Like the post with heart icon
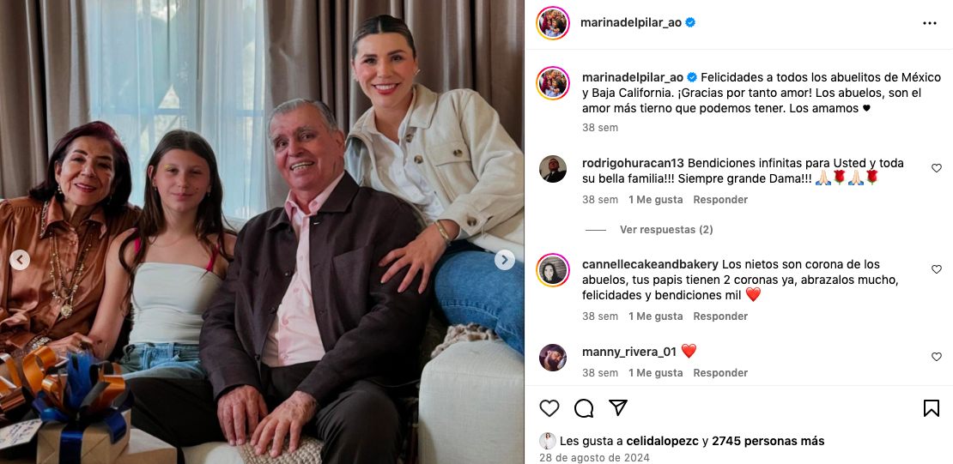 point(549,408)
